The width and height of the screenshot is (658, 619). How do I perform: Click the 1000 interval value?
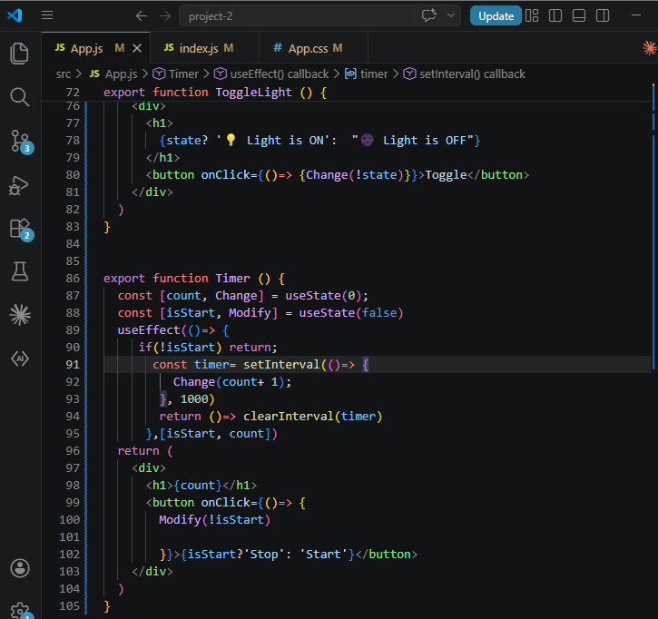point(194,398)
